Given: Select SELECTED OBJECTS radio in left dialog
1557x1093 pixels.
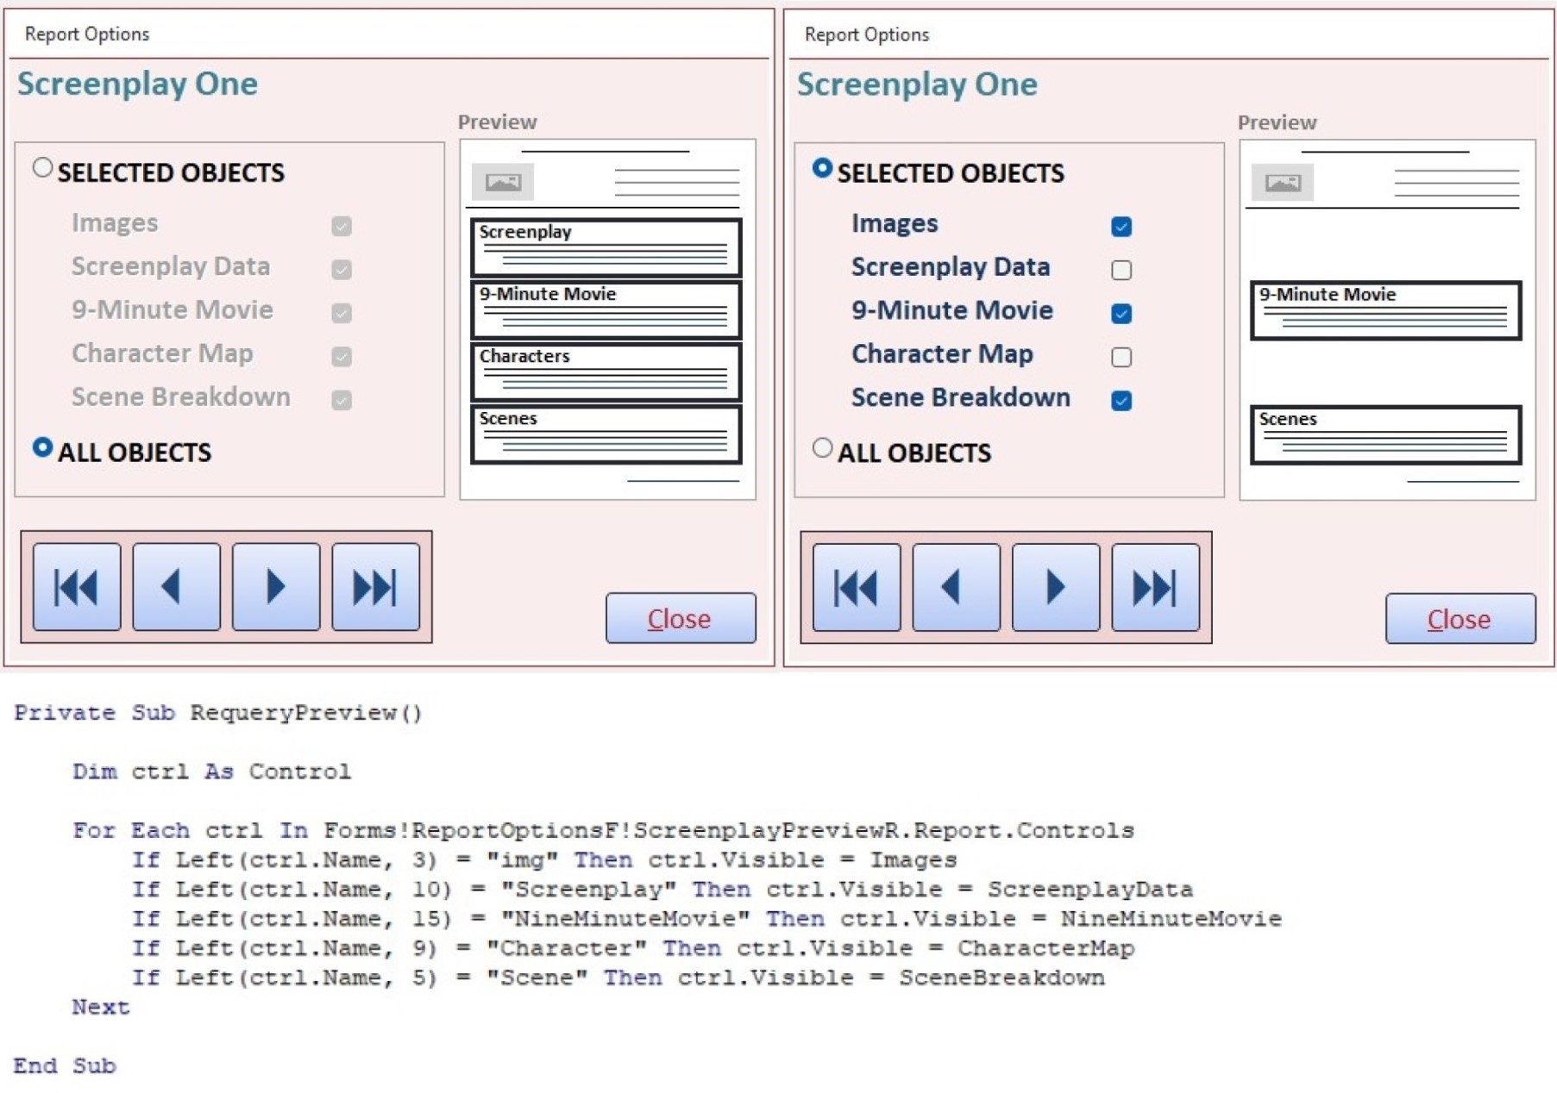Looking at the screenshot, I should click(x=42, y=168).
